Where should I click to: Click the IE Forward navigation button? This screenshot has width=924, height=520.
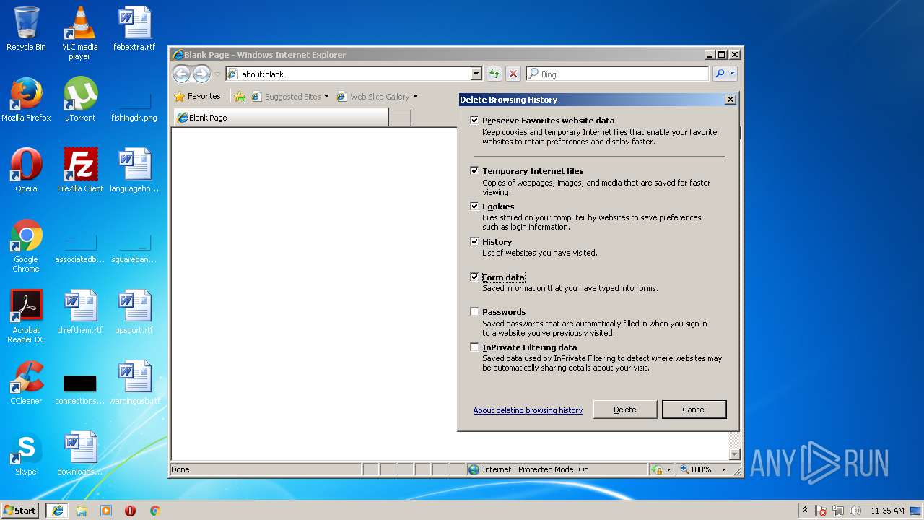pos(201,74)
